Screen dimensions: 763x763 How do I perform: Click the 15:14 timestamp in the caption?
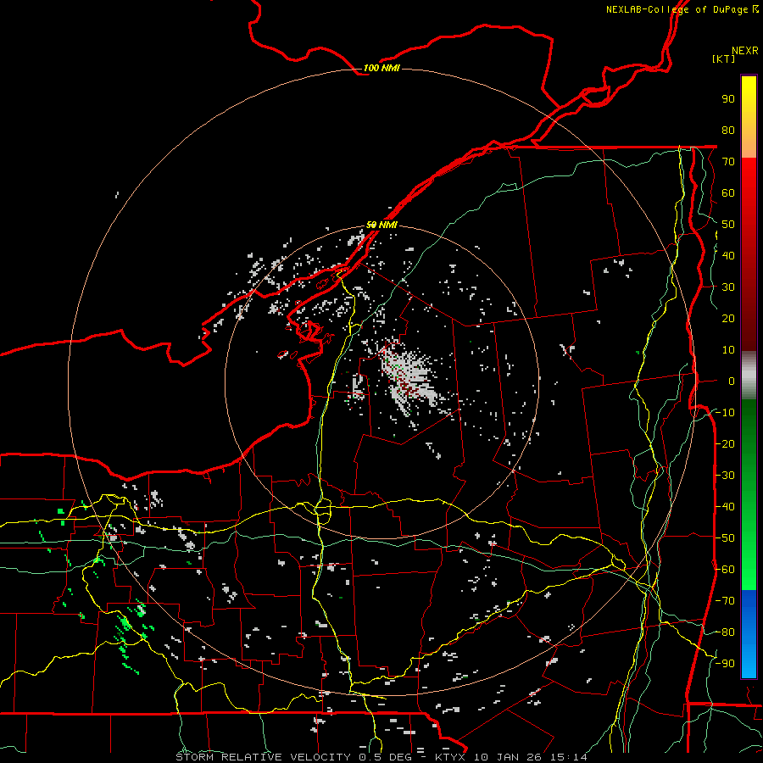tap(570, 757)
